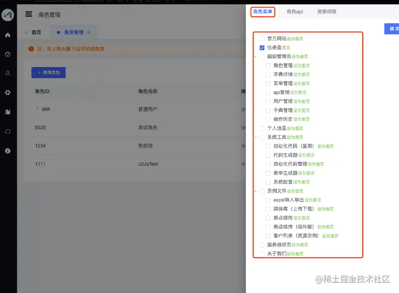The width and height of the screenshot is (399, 293).
Task: Open the home icon in sidebar
Action: pos(8,35)
